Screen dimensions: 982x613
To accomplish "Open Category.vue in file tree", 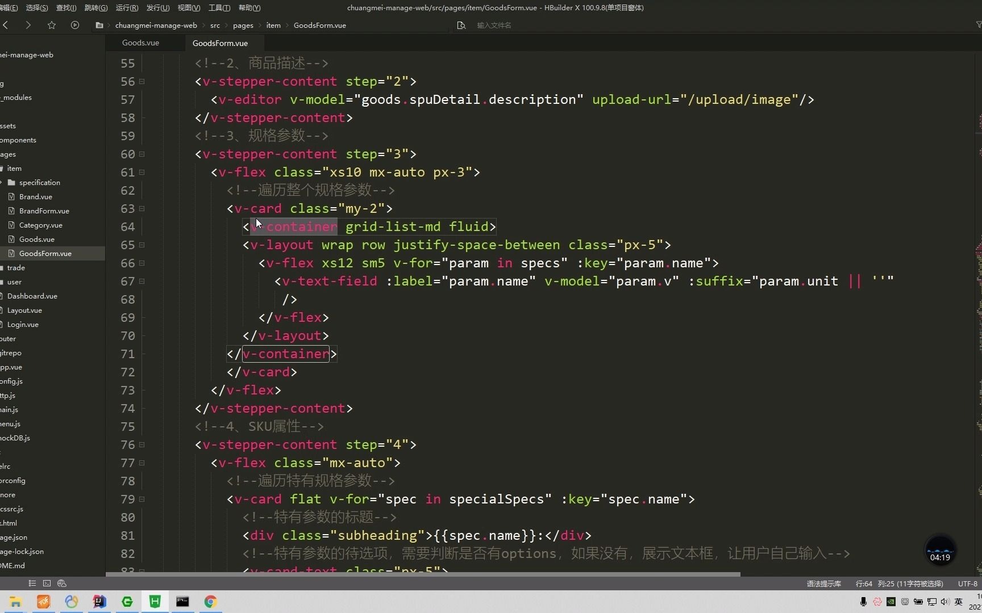I will click(x=41, y=225).
